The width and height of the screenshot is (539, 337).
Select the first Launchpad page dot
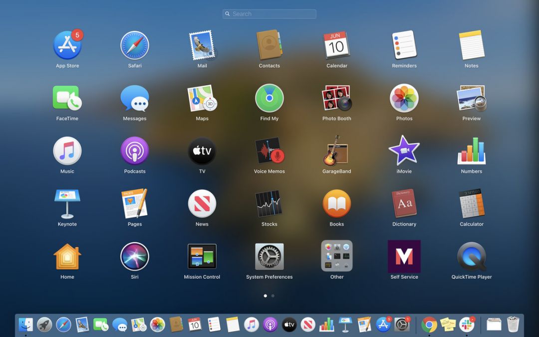click(x=265, y=296)
